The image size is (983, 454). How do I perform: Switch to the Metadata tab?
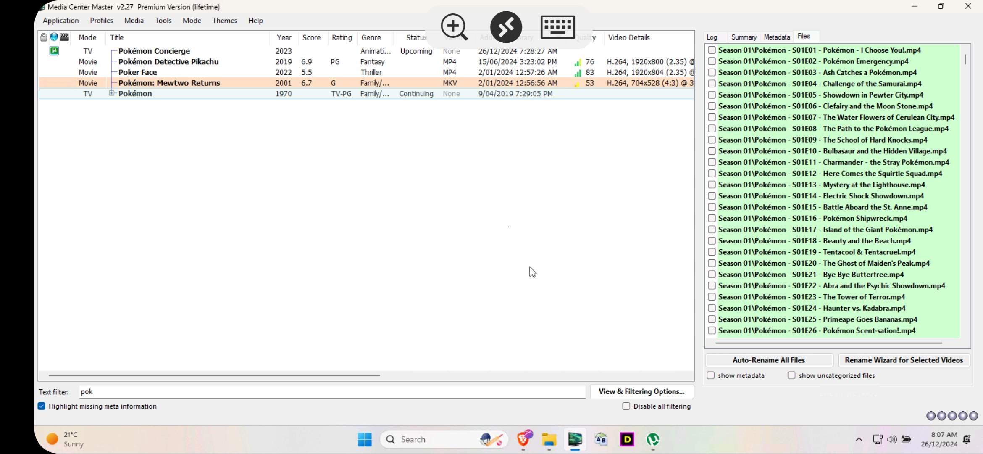coord(777,37)
